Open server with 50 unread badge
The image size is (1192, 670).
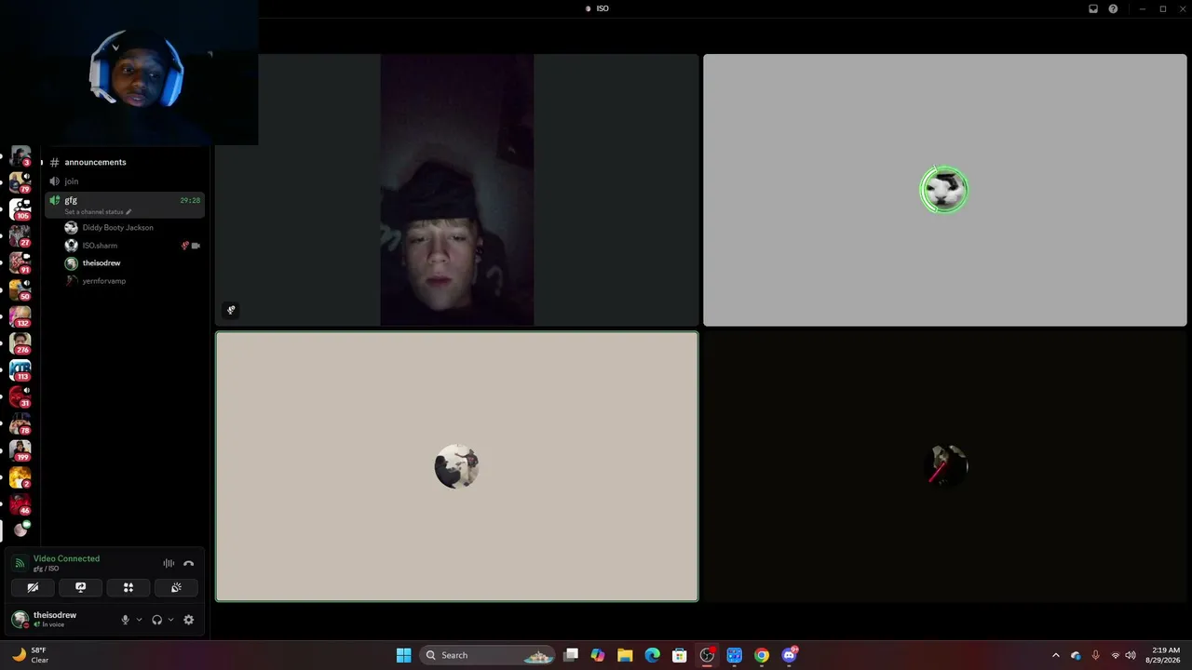[x=20, y=290]
